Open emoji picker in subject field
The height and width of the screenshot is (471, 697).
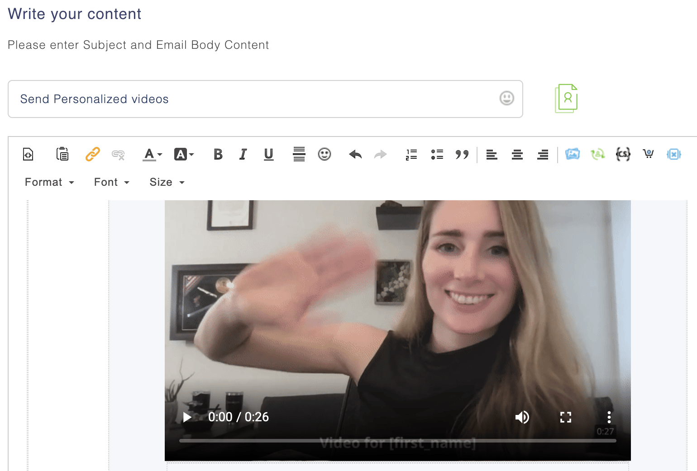(x=506, y=98)
